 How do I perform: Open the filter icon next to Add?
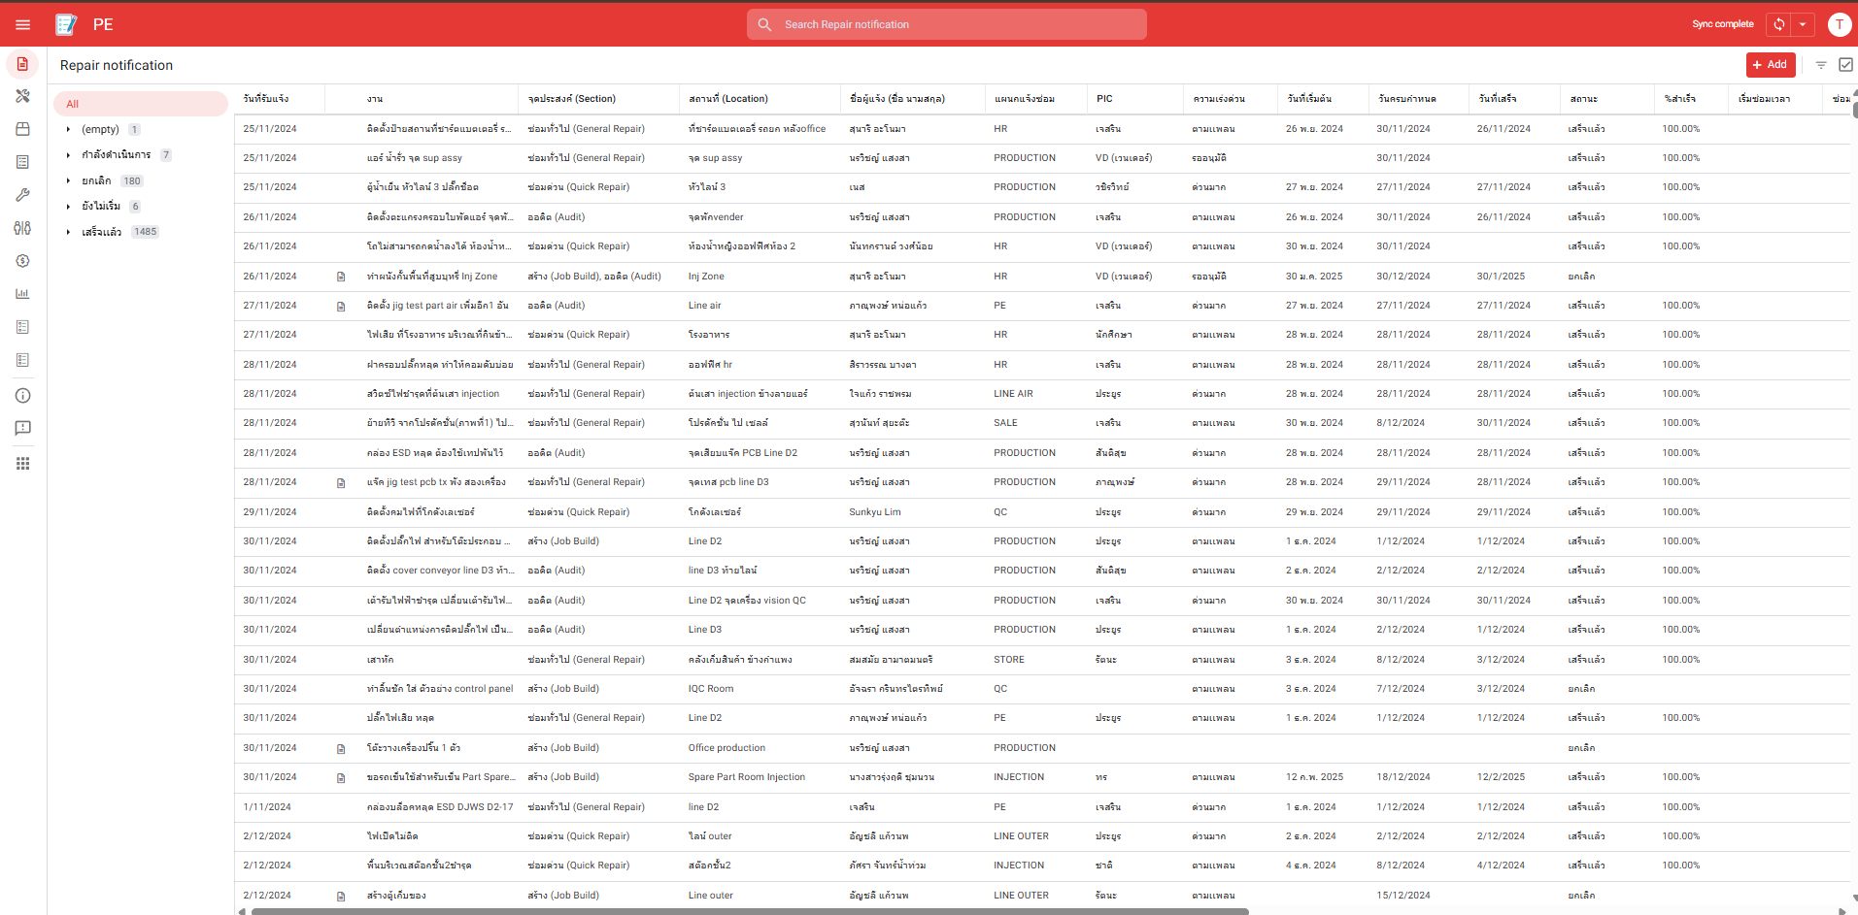tap(1821, 65)
